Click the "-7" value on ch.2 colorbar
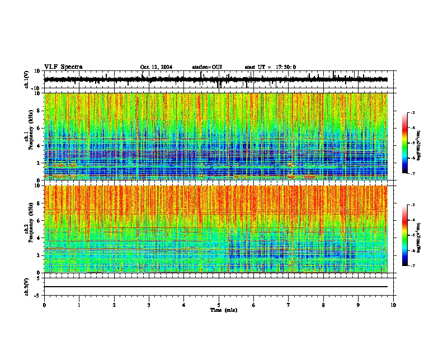Image resolution: width=443 pixels, height=342 pixels. click(x=412, y=265)
